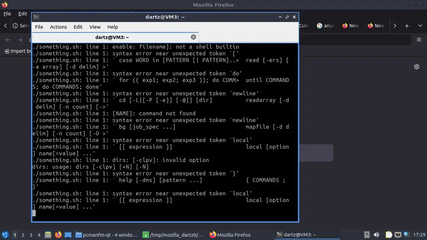Go forward using the Firefox forward arrow
This screenshot has width=427, height=240.
tap(20, 40)
